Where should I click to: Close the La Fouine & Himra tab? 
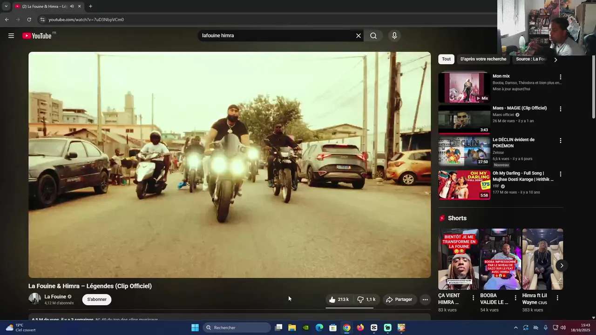point(79,7)
